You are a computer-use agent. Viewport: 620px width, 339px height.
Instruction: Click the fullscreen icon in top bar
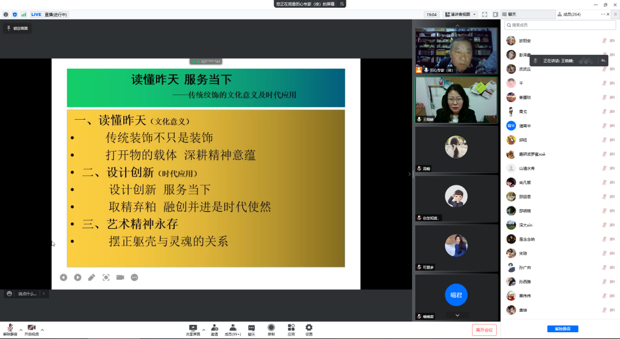coord(484,15)
